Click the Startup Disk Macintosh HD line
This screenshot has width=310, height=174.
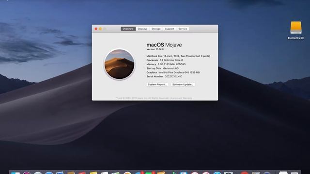click(x=163, y=68)
